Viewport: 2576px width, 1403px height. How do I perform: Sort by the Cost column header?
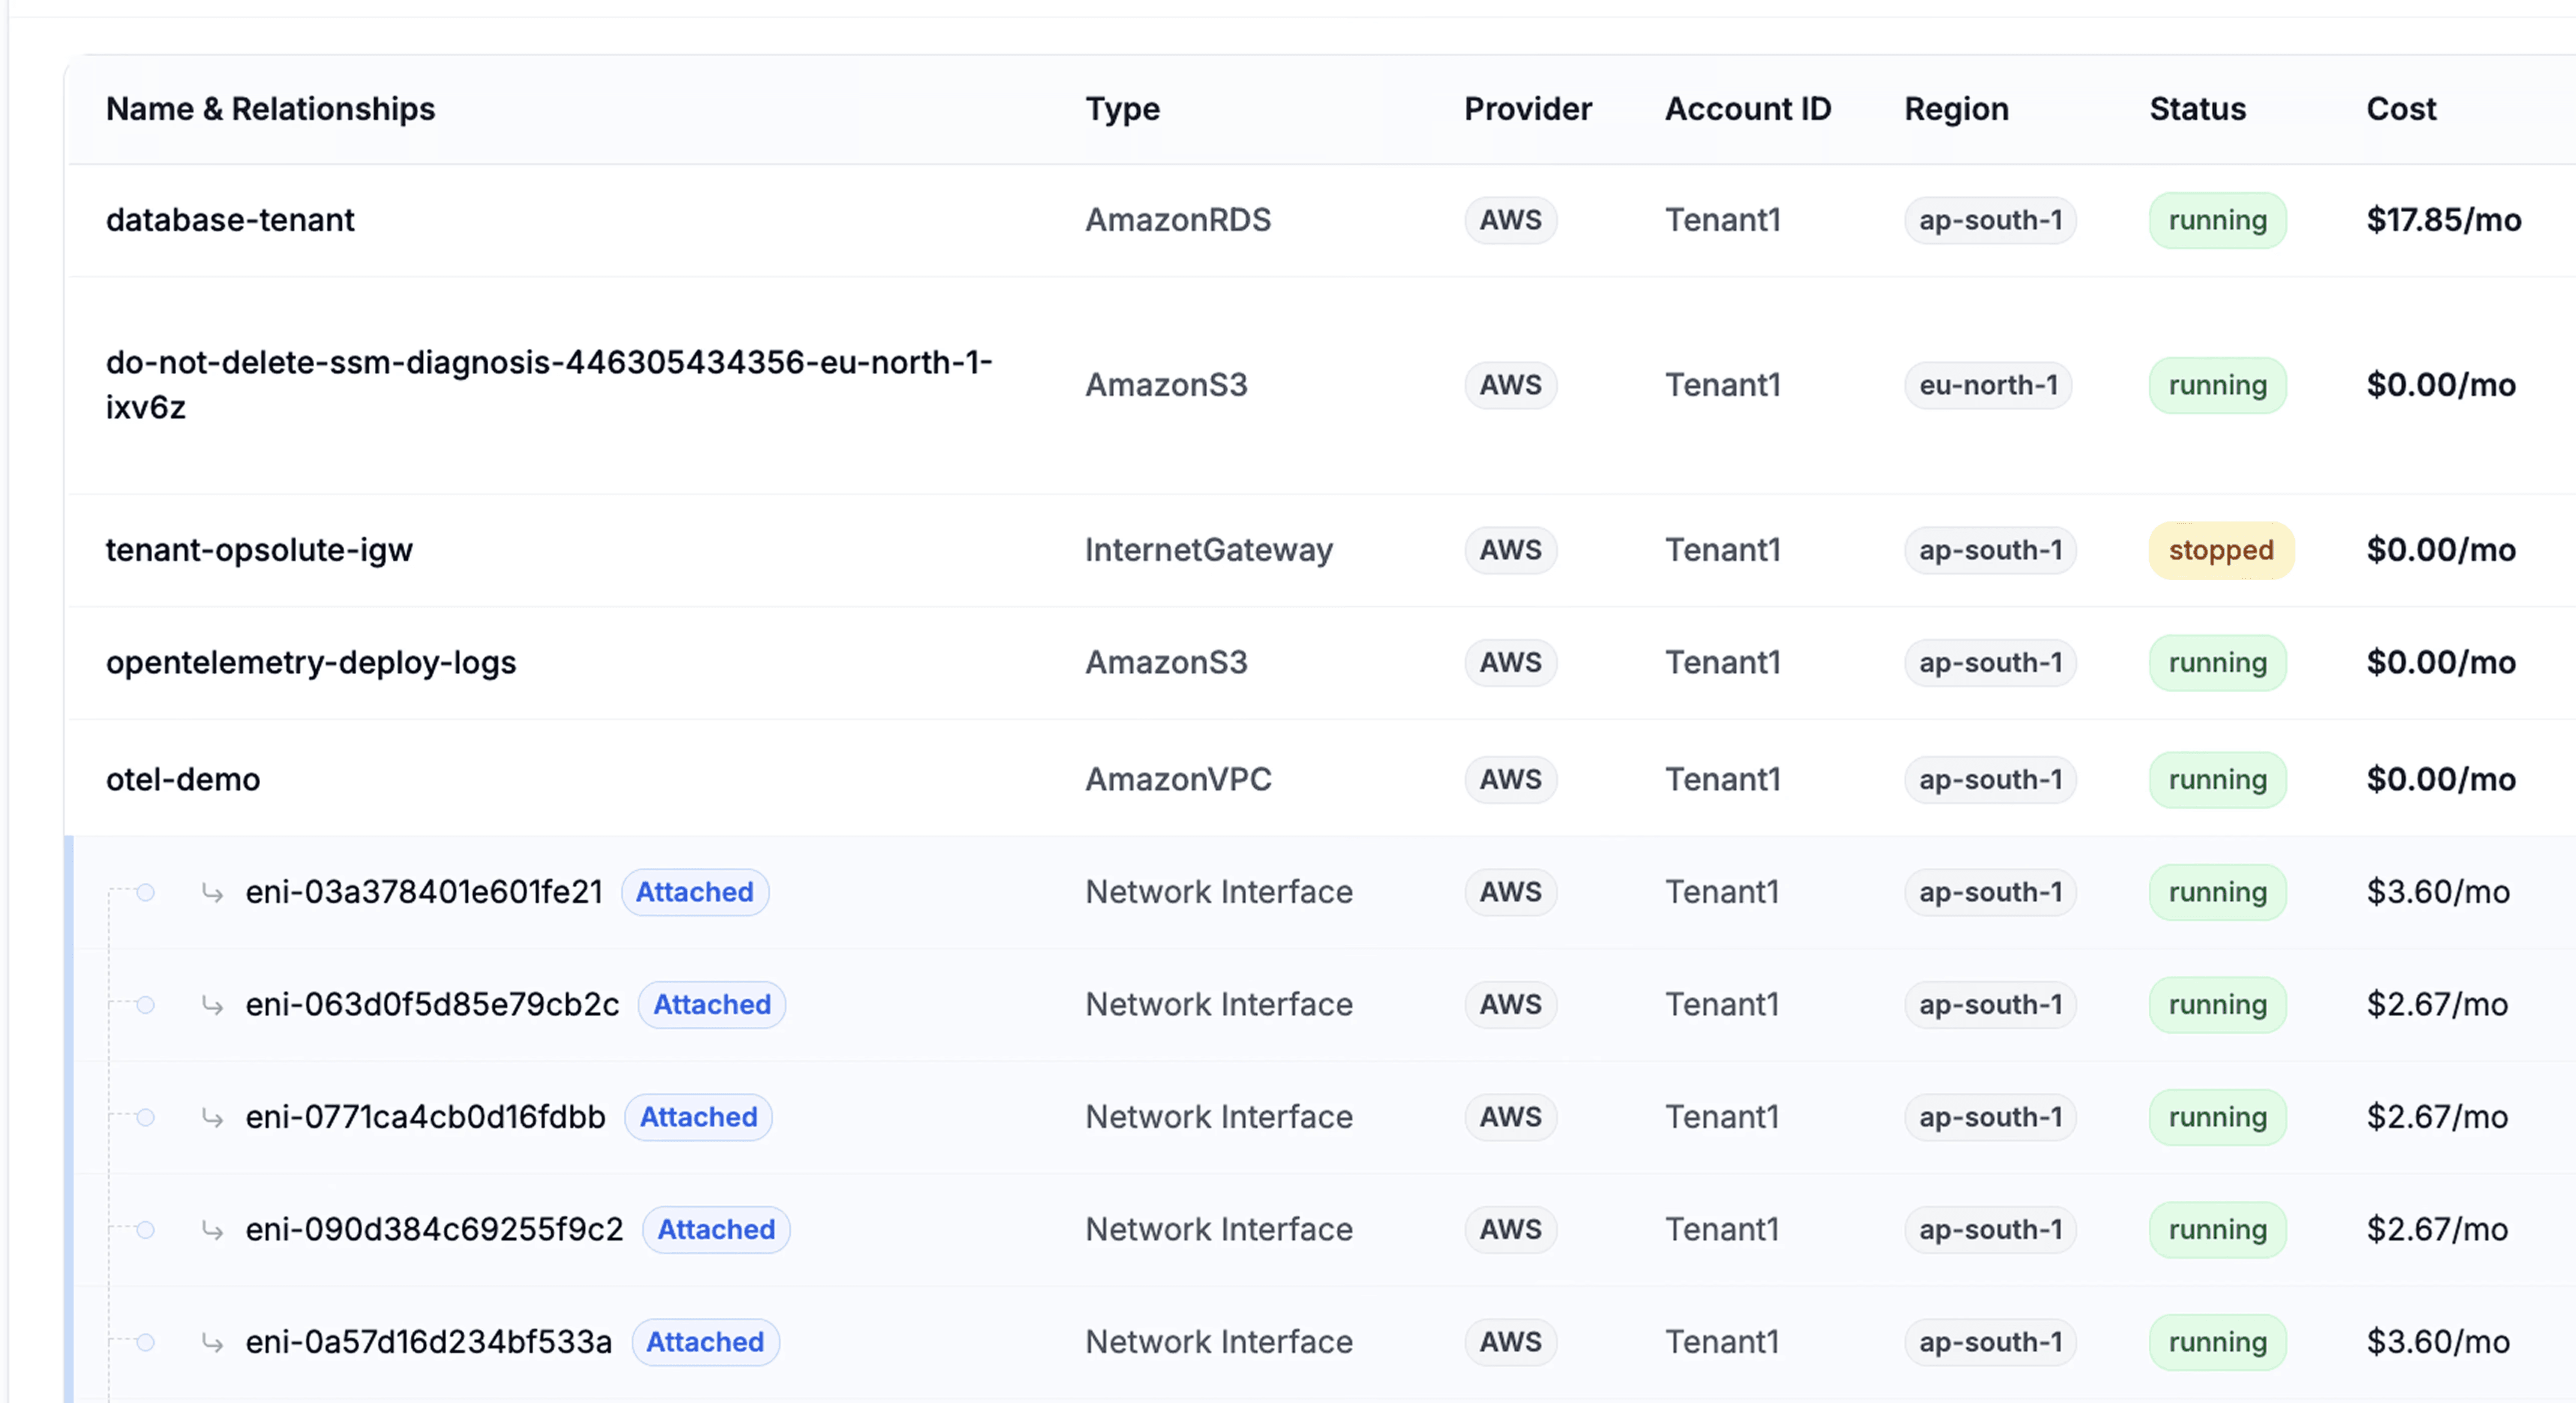pyautogui.click(x=2401, y=109)
